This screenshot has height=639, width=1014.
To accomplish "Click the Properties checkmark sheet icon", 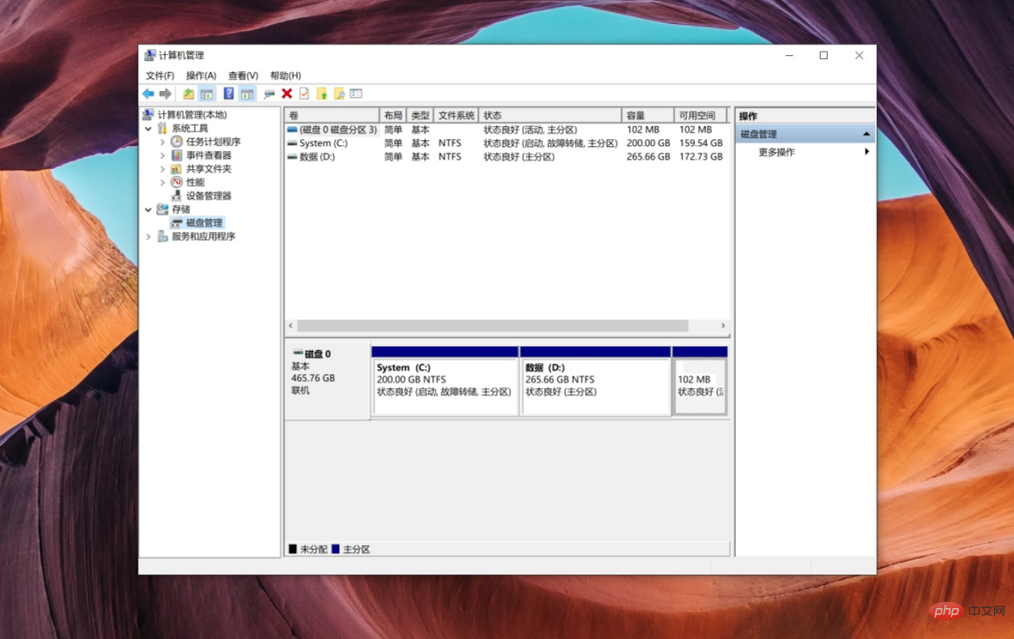I will pyautogui.click(x=304, y=94).
